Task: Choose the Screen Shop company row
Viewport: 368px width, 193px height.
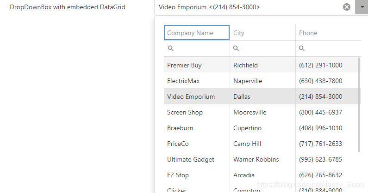Action: tap(185, 112)
